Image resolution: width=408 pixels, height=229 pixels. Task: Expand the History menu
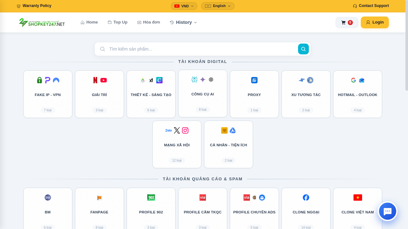pos(183,22)
